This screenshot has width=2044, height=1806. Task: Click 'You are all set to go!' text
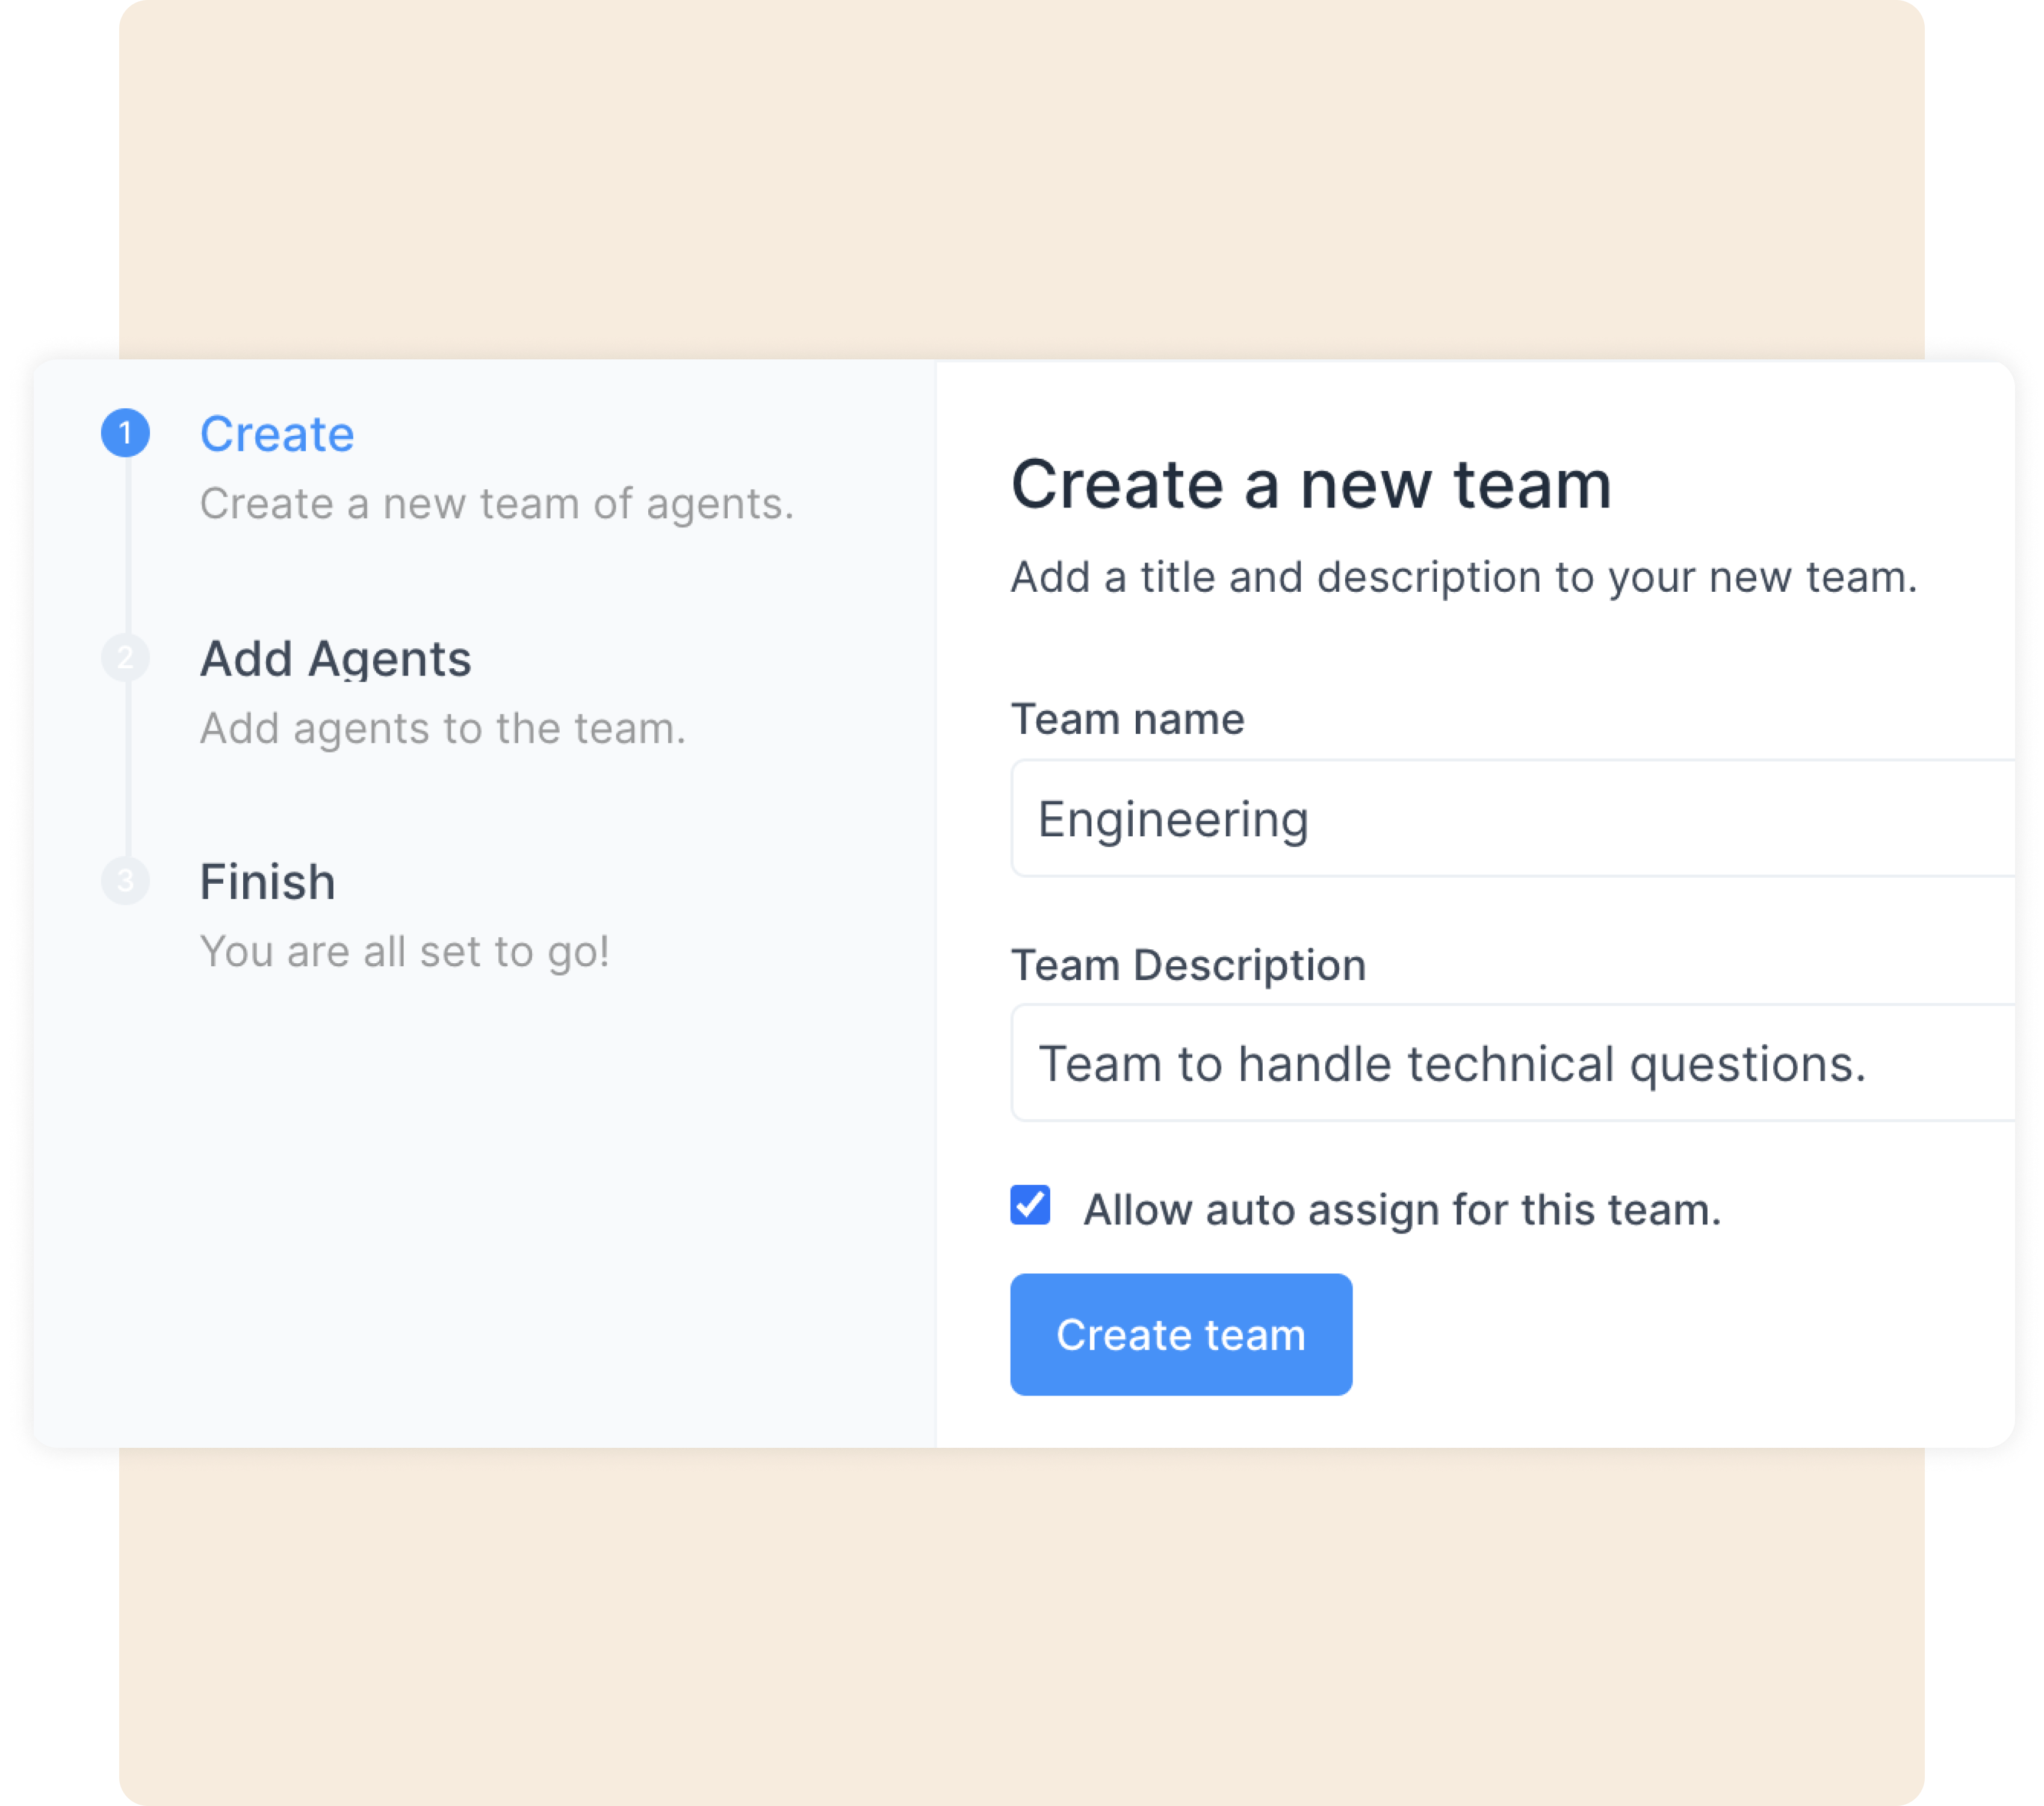[x=404, y=951]
